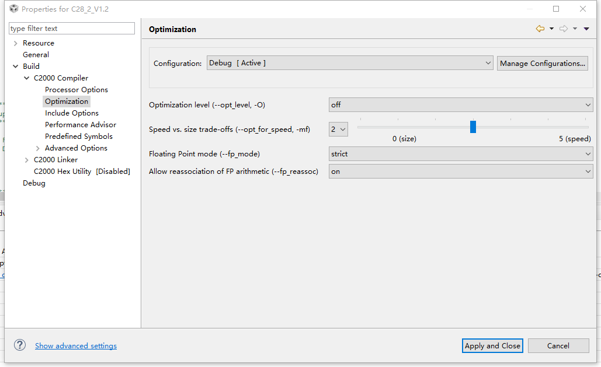Click the help question mark icon
Screen dimensions: 601x367
point(20,345)
